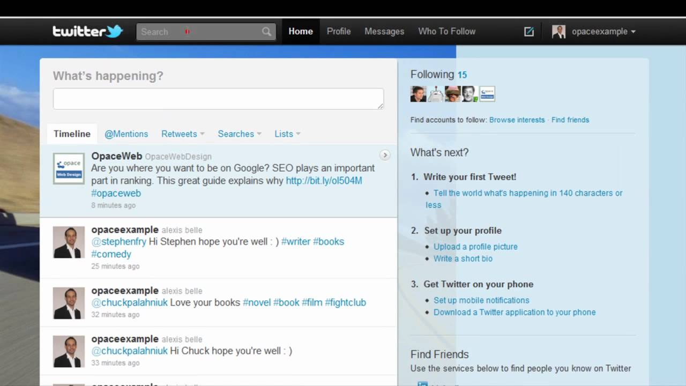
Task: Click the OpaceWeb username on tweet
Action: pyautogui.click(x=117, y=156)
